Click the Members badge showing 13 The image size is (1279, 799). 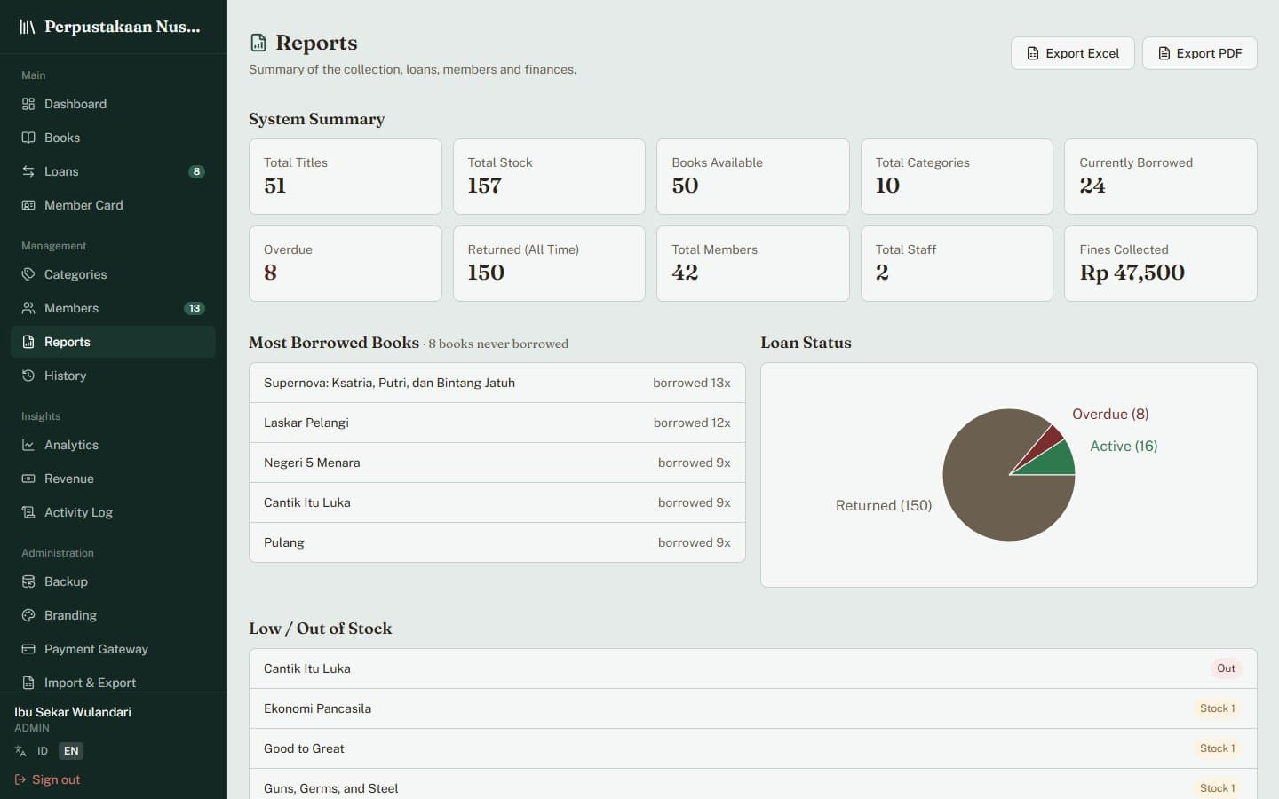pyautogui.click(x=195, y=308)
